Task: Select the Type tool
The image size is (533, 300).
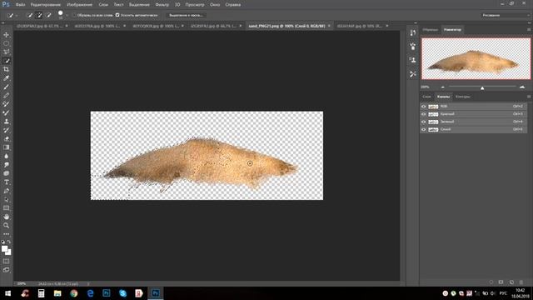Action: point(6,182)
